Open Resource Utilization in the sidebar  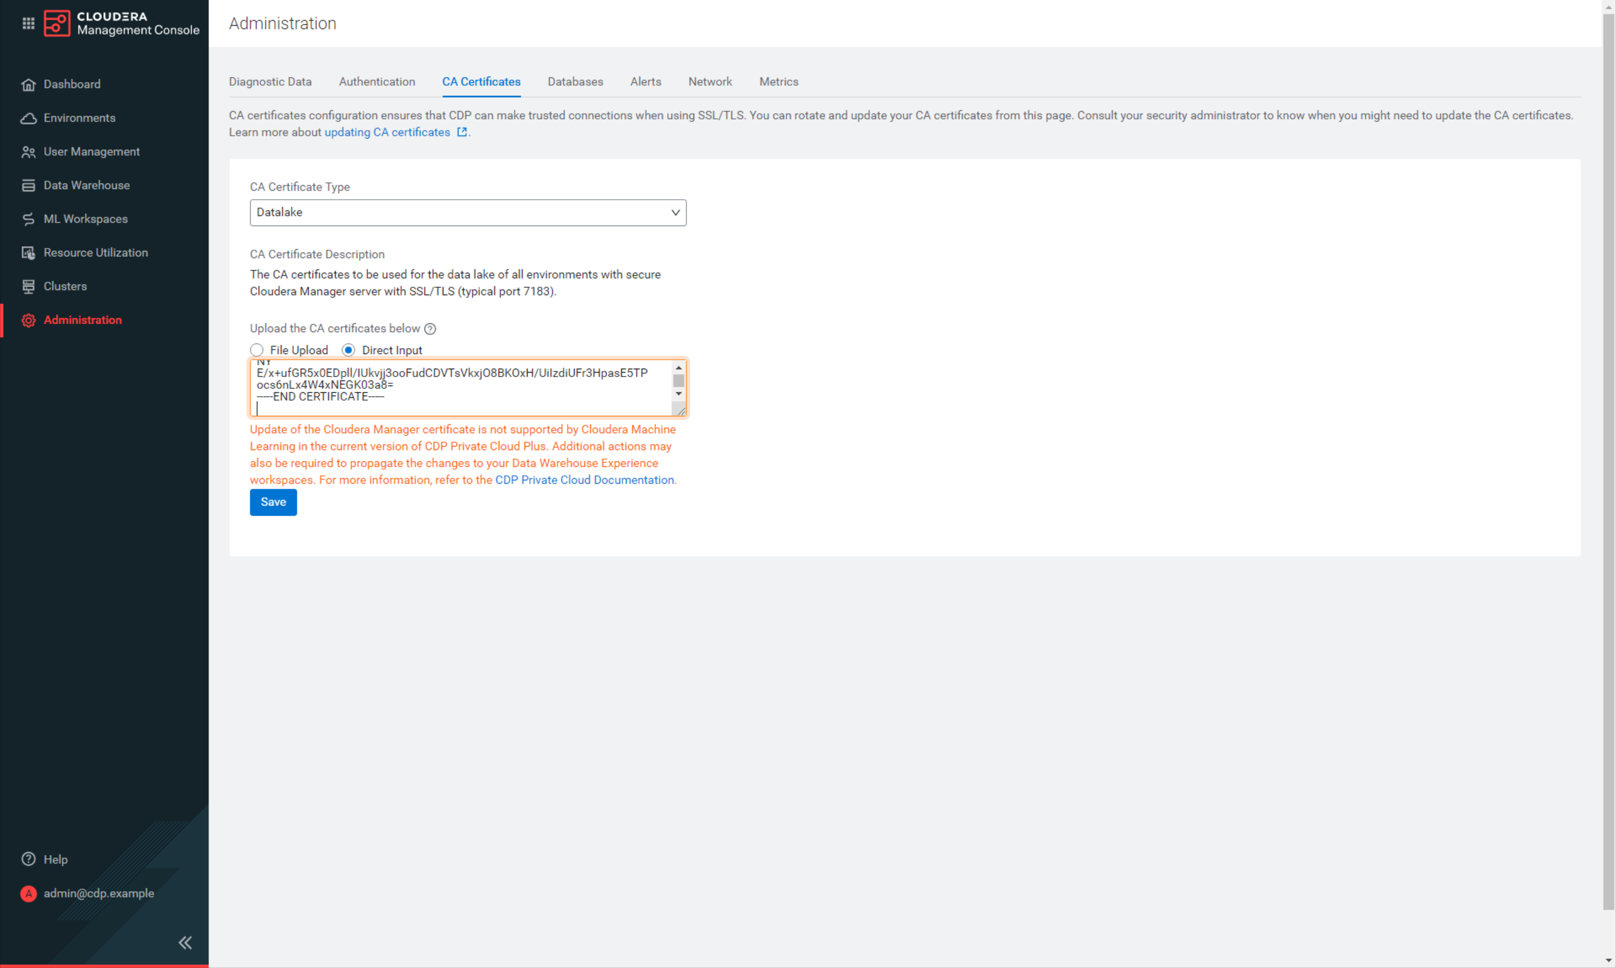click(96, 253)
